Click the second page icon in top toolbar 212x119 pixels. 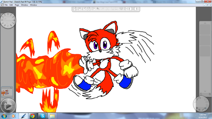79,9
